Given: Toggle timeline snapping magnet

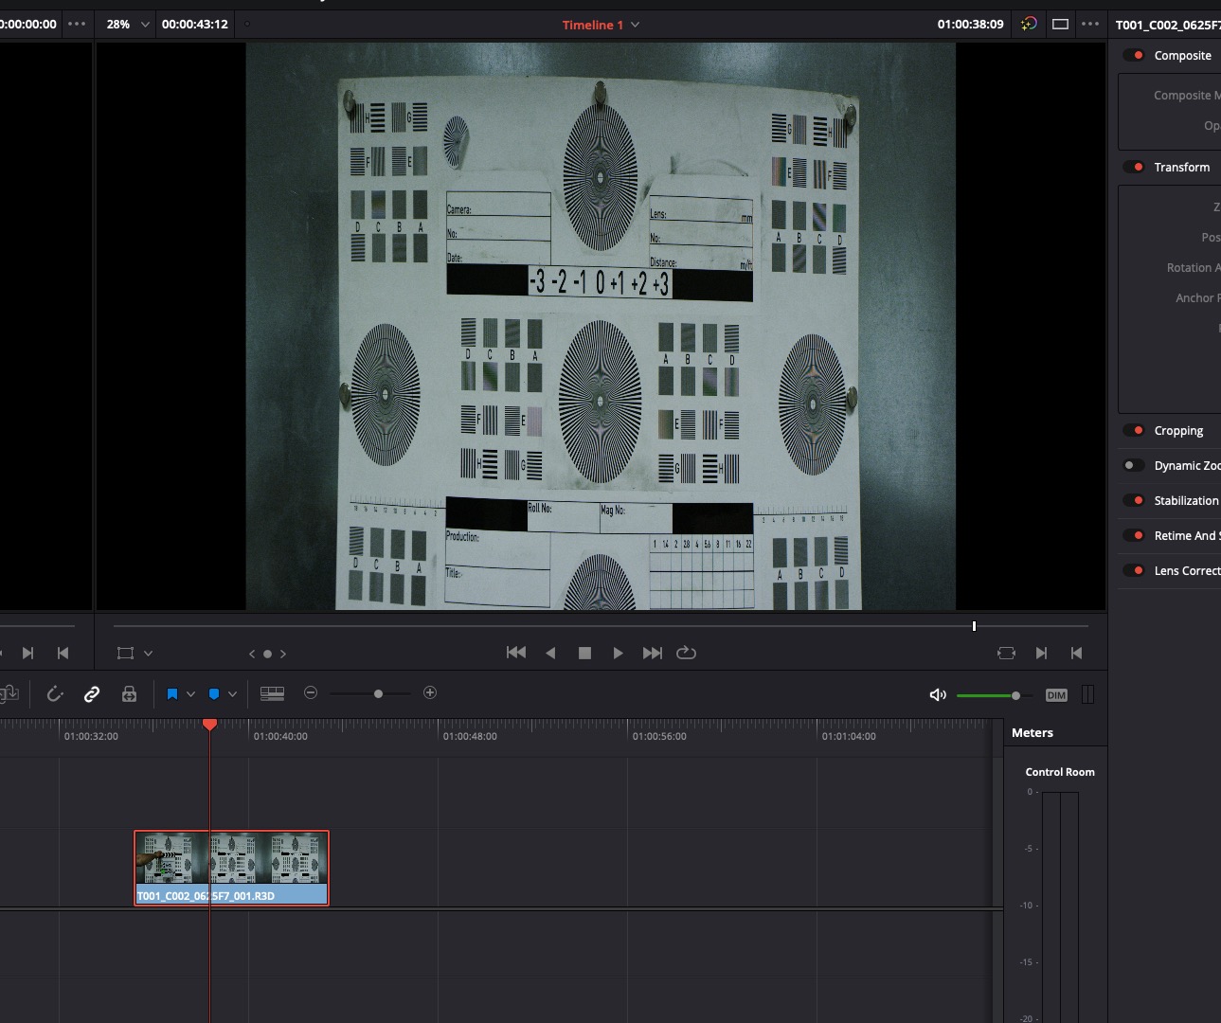Looking at the screenshot, I should pyautogui.click(x=55, y=694).
